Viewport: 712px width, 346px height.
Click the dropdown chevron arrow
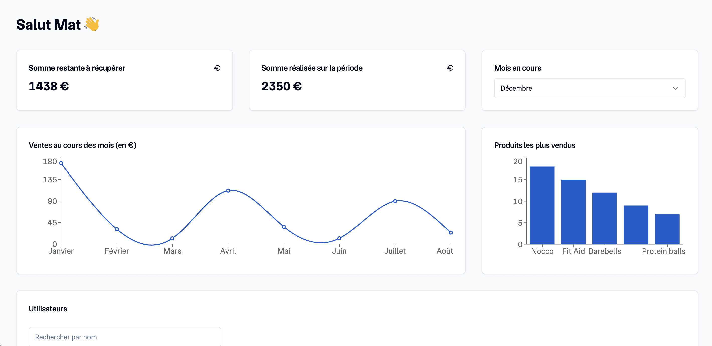coord(675,88)
